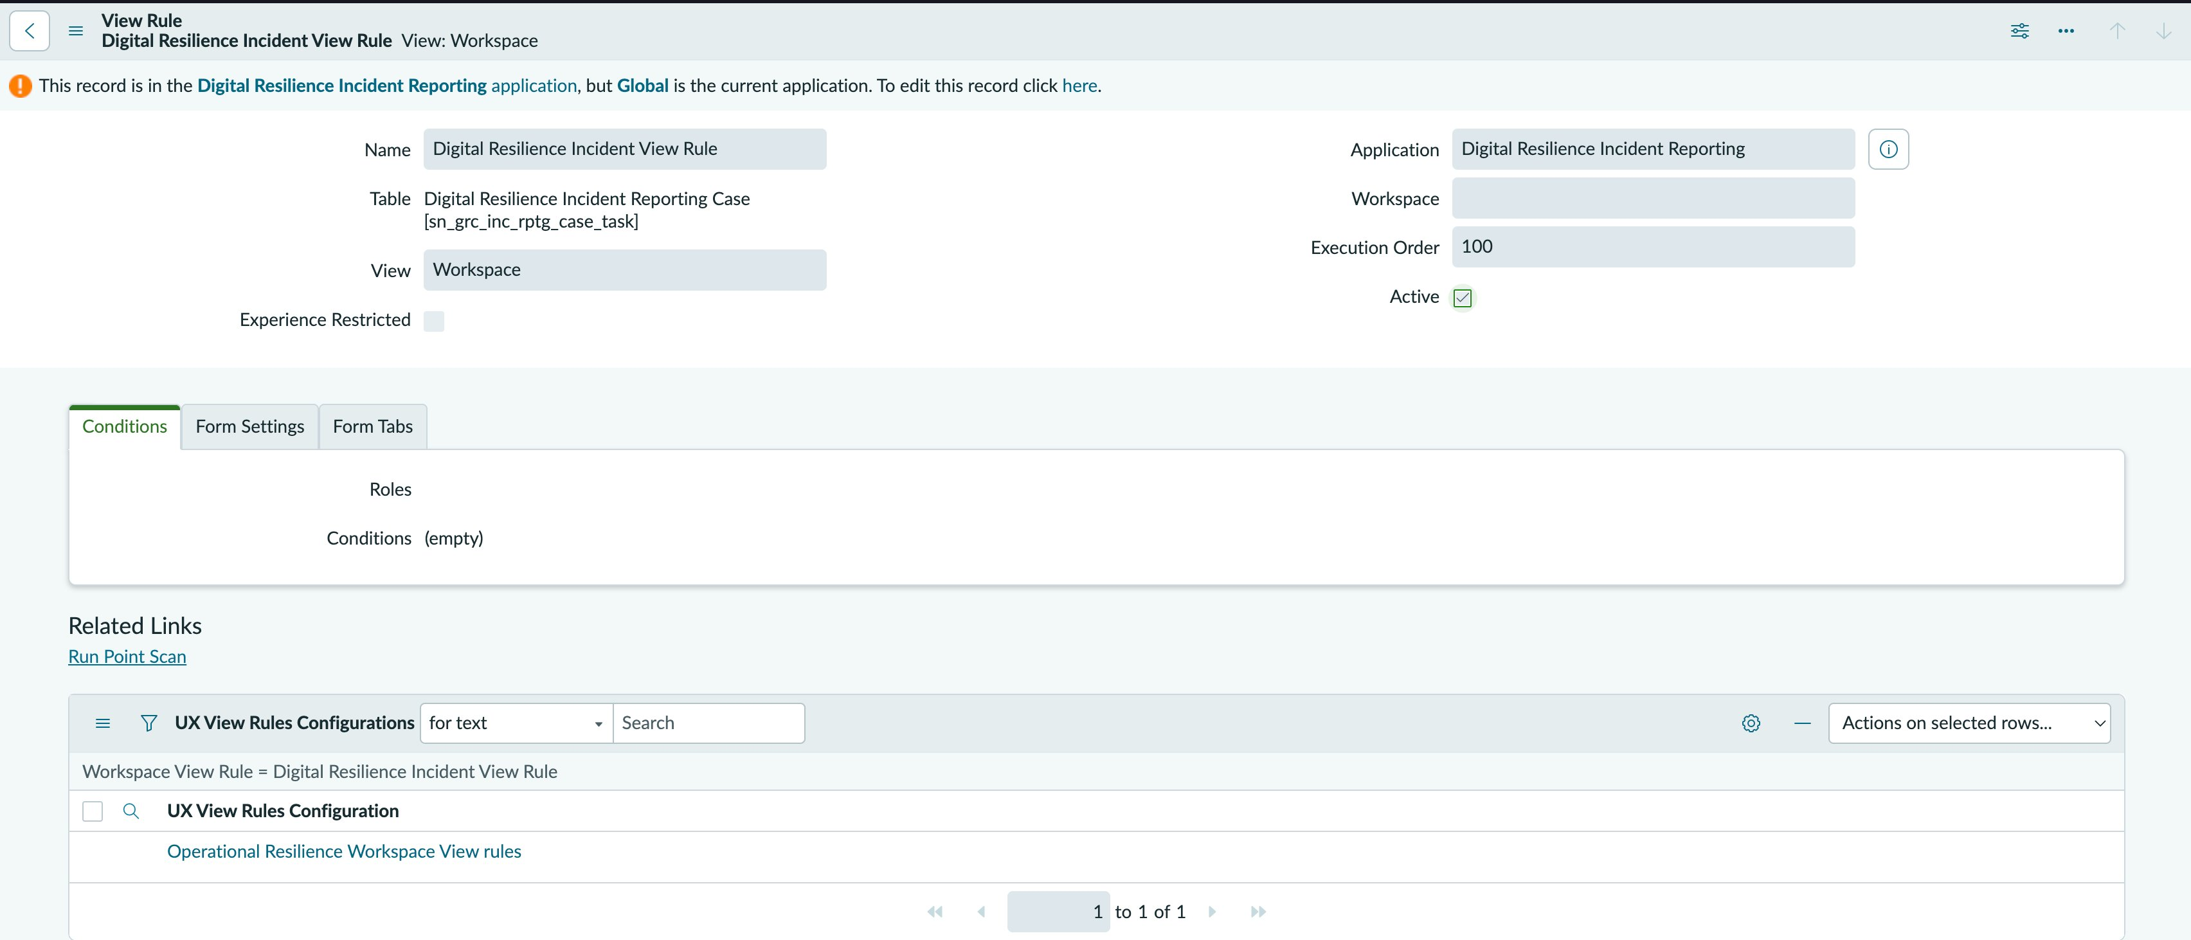Click the Run Point Scan link

(127, 656)
